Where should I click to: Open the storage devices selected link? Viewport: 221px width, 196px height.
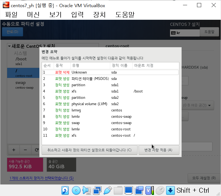pyautogui.click(x=42, y=178)
